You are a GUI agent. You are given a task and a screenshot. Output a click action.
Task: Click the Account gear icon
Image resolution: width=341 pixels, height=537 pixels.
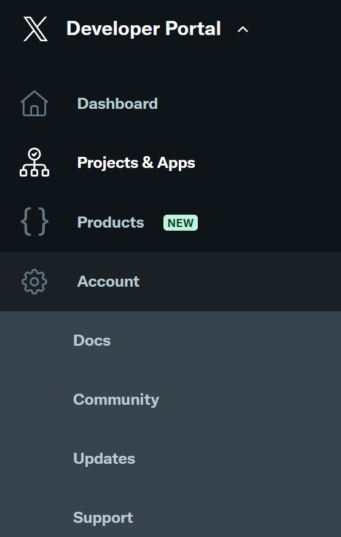34,282
